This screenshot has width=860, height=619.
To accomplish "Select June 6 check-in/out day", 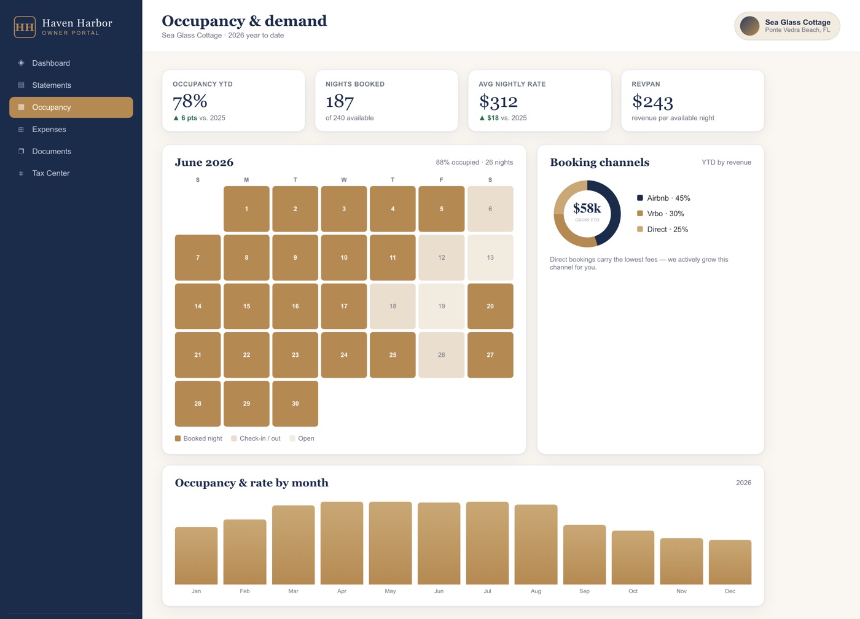I will (490, 209).
